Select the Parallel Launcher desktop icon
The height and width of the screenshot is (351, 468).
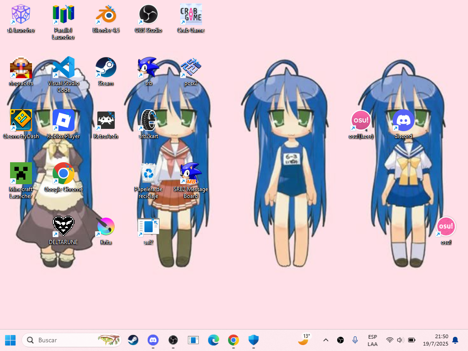[63, 22]
